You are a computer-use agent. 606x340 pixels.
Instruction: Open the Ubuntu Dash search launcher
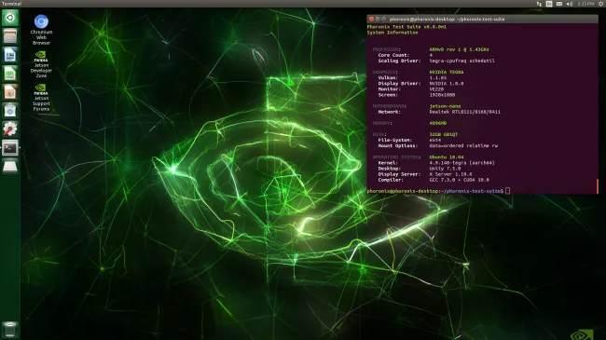tap(10, 18)
